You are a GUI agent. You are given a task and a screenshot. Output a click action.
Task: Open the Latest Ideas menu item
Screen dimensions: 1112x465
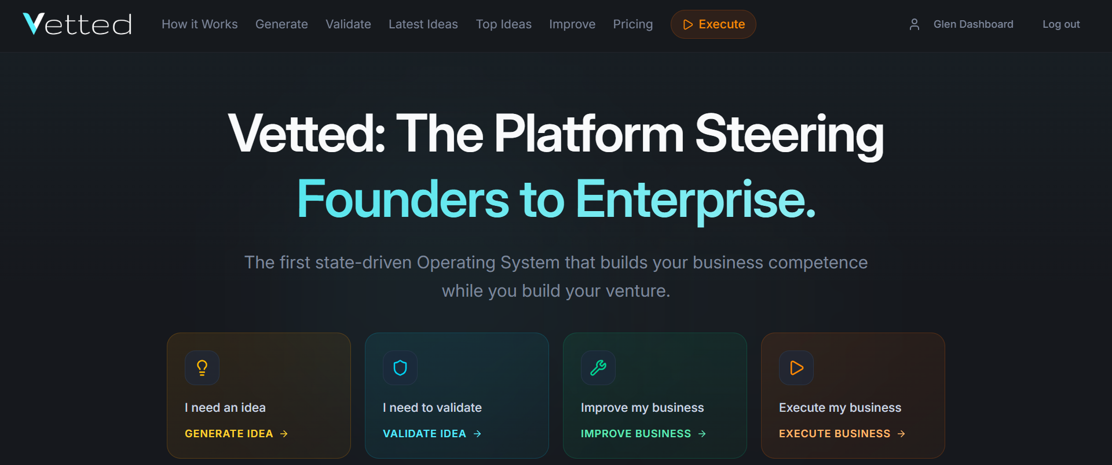(423, 24)
